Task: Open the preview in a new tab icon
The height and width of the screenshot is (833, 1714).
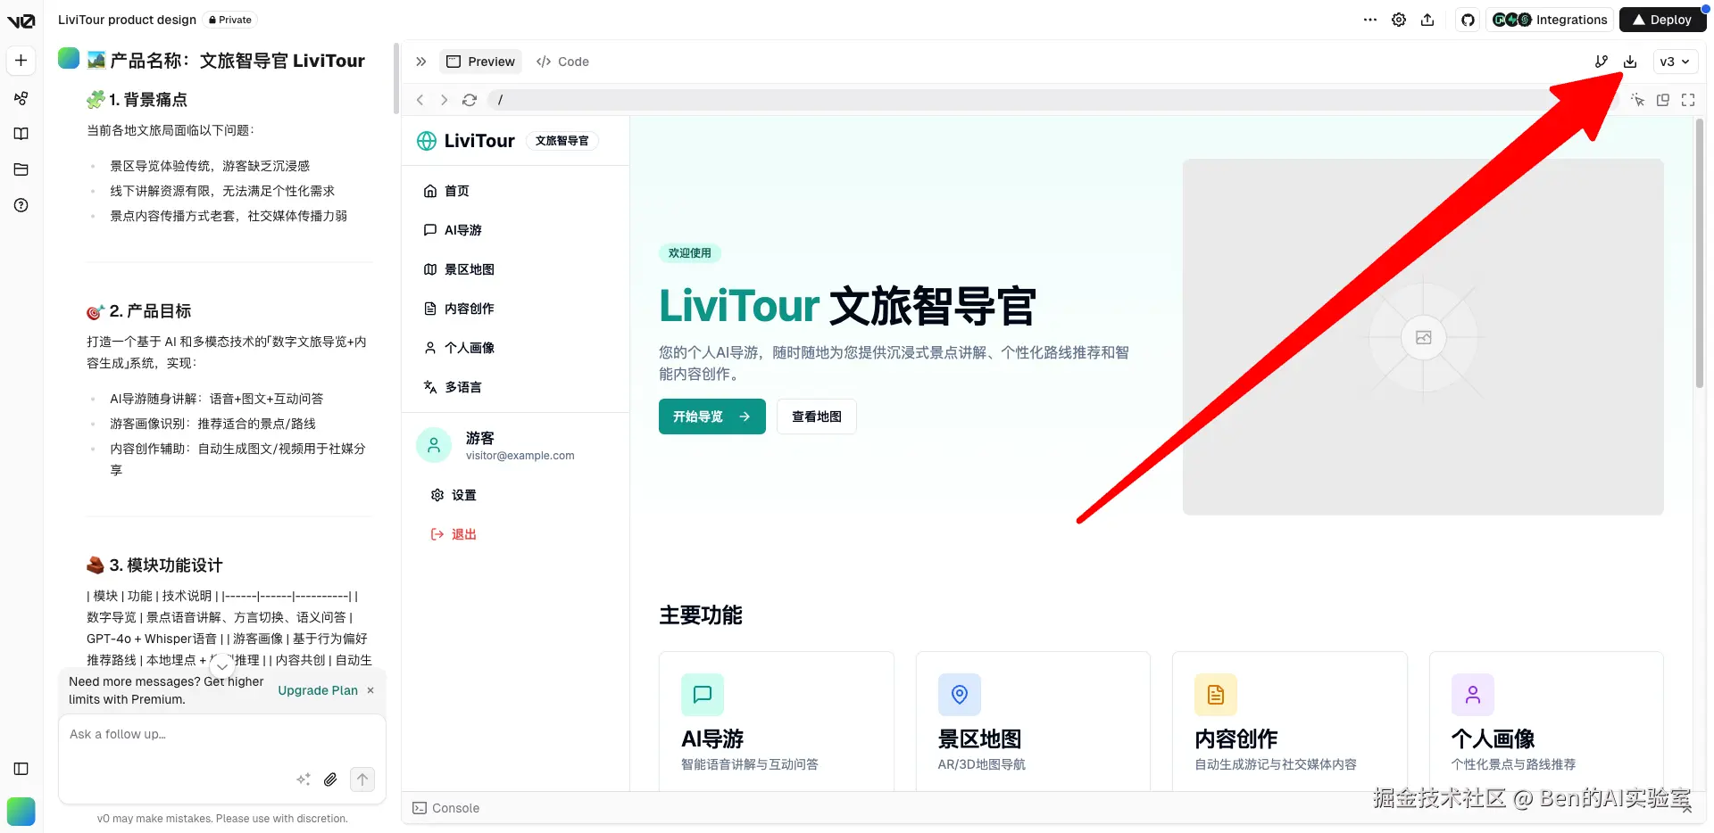Action: [1663, 100]
